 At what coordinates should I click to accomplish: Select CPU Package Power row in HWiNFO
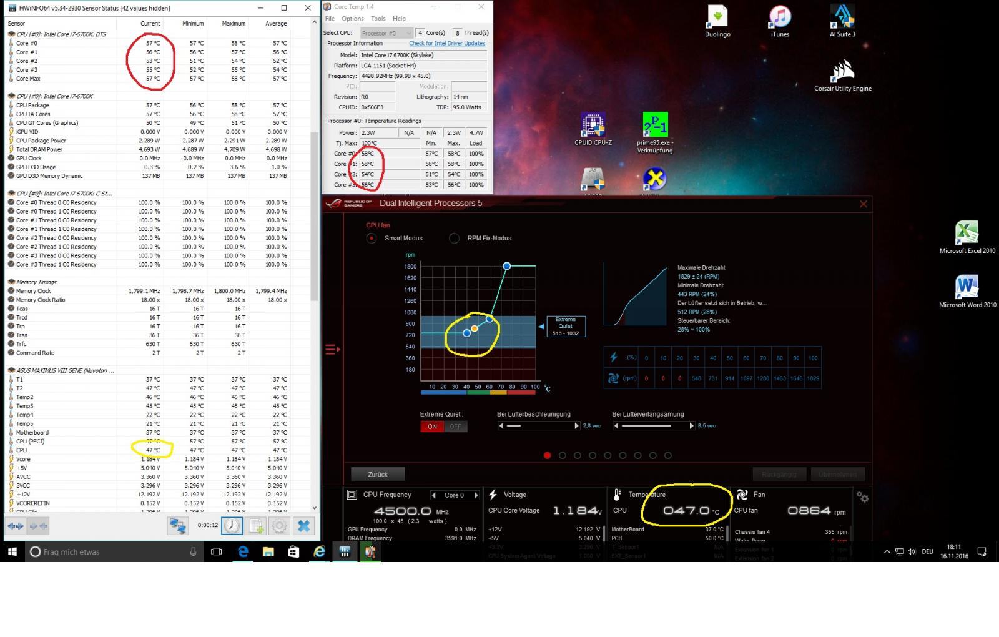coord(149,141)
